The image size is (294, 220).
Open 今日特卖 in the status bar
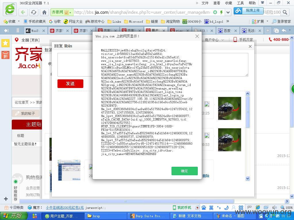click(14, 208)
